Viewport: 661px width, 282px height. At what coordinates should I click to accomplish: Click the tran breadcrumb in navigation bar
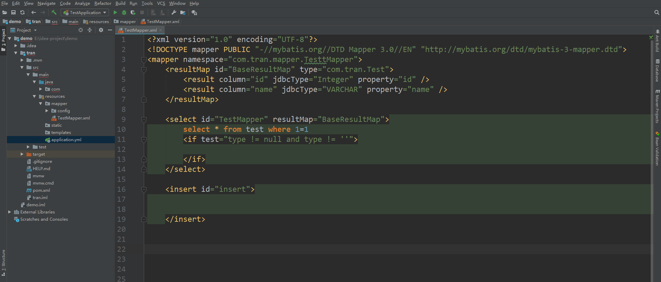point(33,21)
